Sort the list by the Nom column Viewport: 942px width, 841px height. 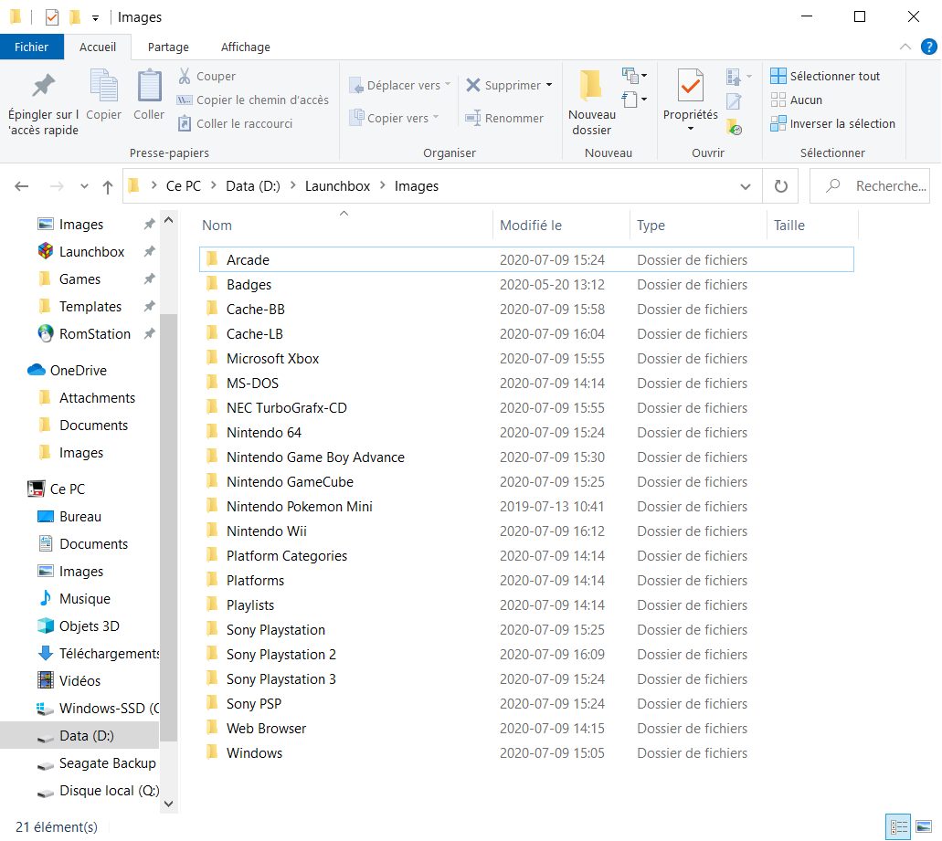pos(344,226)
